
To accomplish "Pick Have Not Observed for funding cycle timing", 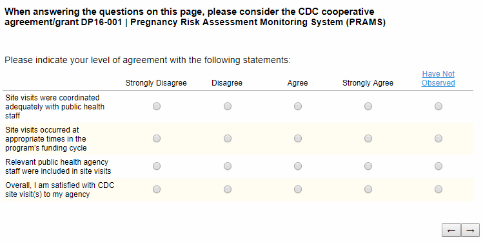I will [439, 138].
